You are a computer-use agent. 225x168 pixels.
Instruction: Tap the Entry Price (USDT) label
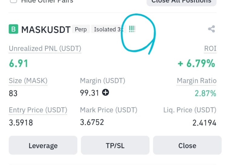click(x=38, y=110)
